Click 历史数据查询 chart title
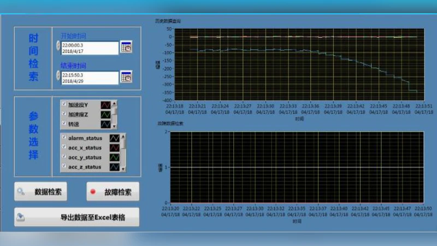 [x=168, y=21]
